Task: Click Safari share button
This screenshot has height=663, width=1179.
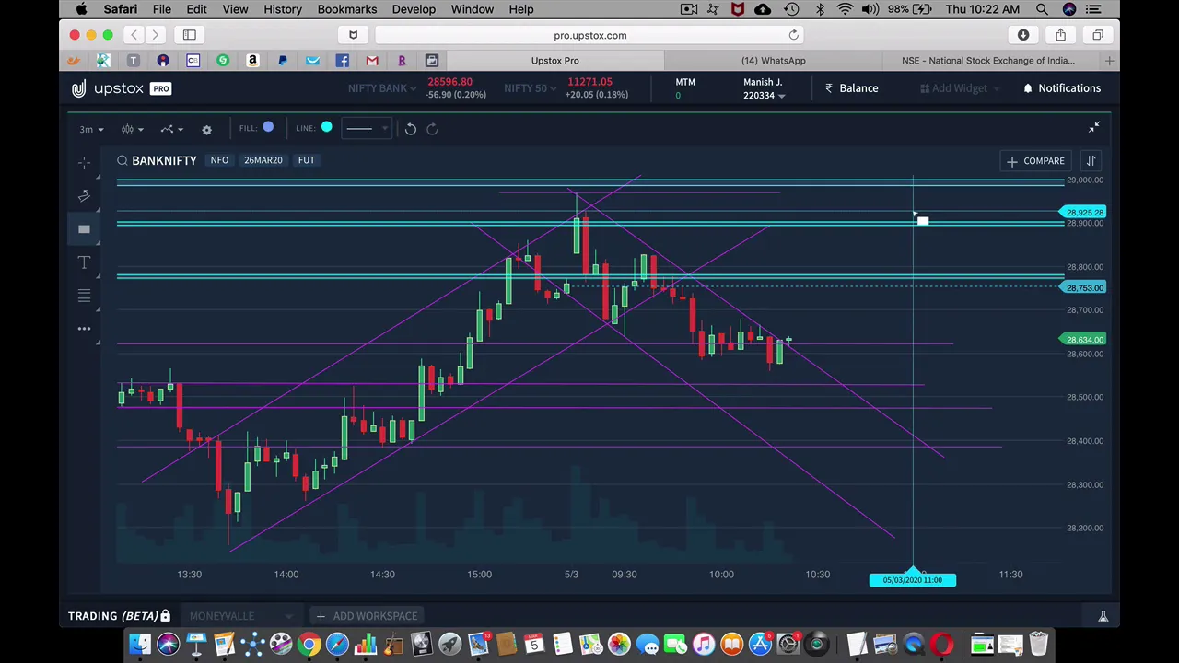Action: click(x=1060, y=35)
